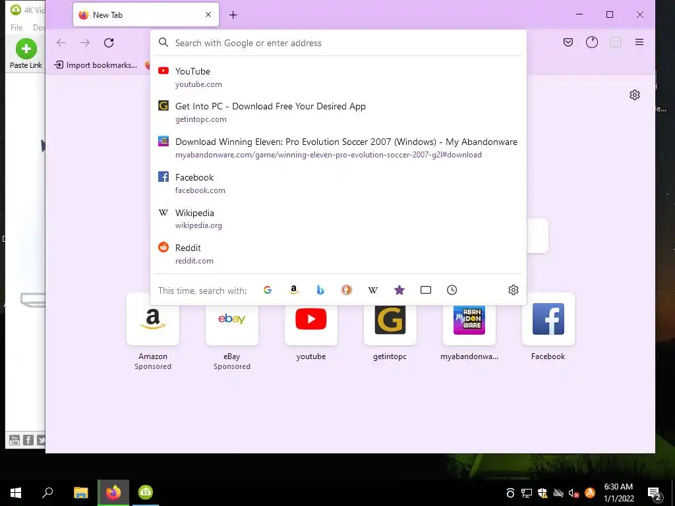
Task: Open File Explorer from the taskbar
Action: [x=80, y=493]
